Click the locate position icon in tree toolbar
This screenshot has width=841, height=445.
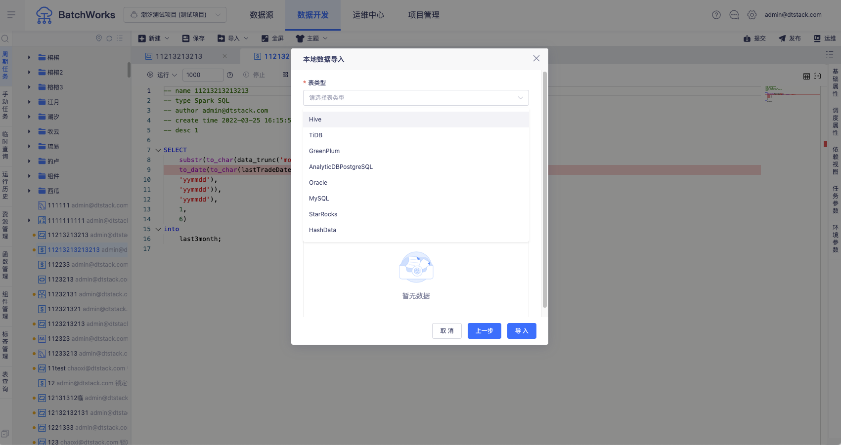pos(98,38)
